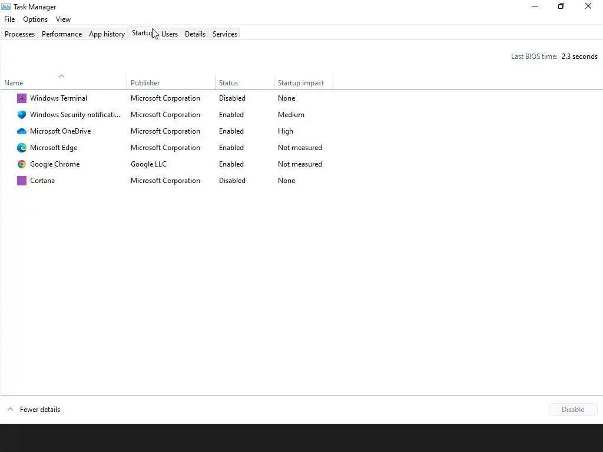Click Microsoft Corporation publisher for Cortana
Image resolution: width=603 pixels, height=452 pixels.
coord(165,181)
